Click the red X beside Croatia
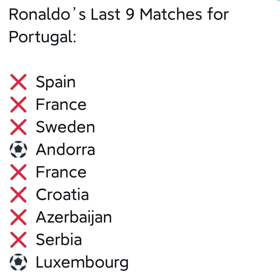This screenshot has height=280, width=280. 18,195
